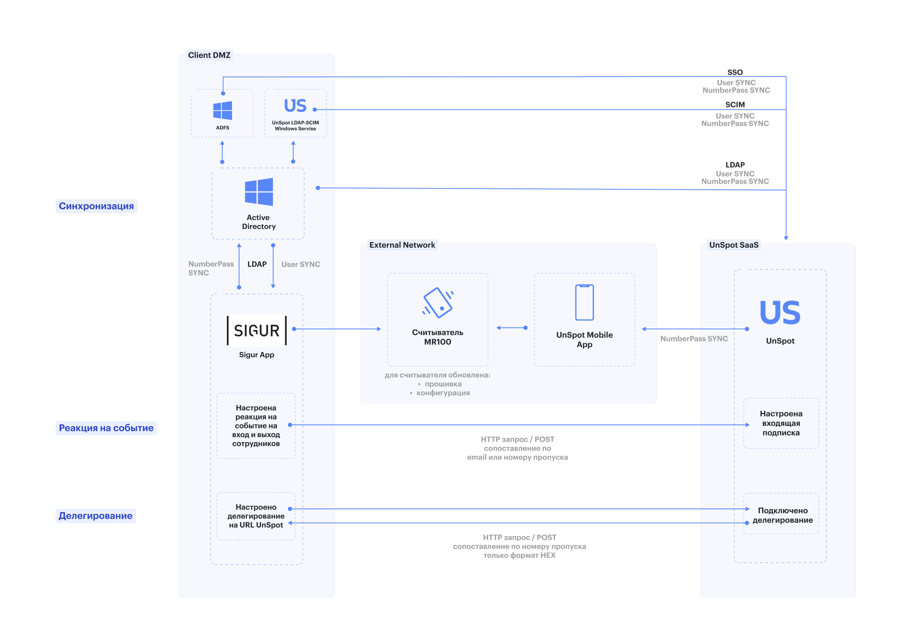Click NumberPass SYNC label near UnSpot Mobile App
The width and height of the screenshot is (920, 626).
[x=694, y=338]
